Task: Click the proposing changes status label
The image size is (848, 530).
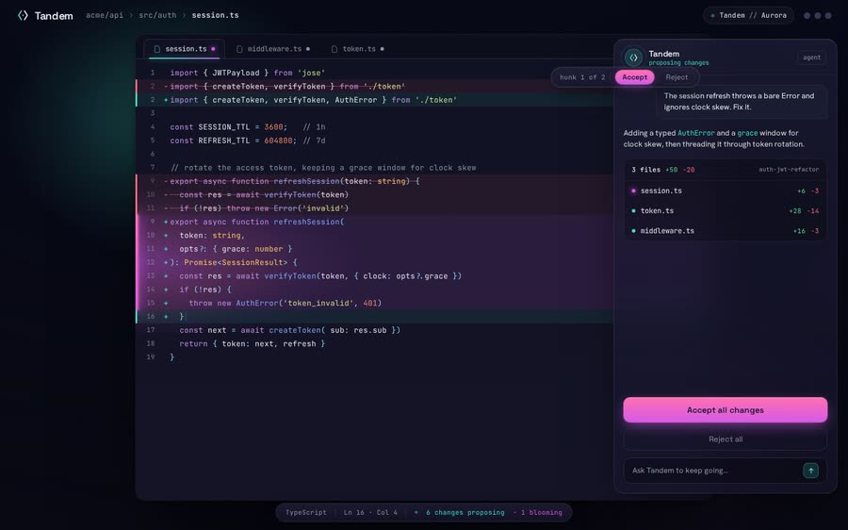Action: [x=678, y=63]
